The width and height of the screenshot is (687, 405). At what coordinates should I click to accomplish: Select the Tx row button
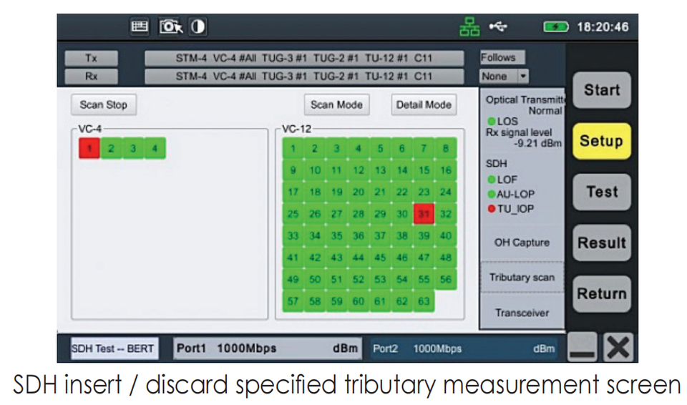click(x=91, y=58)
